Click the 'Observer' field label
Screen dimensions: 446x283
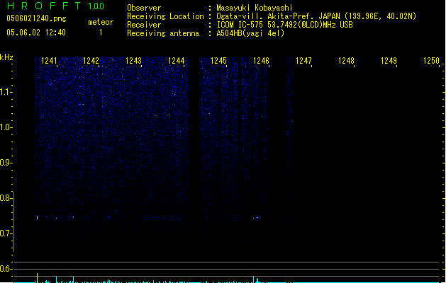click(x=144, y=8)
